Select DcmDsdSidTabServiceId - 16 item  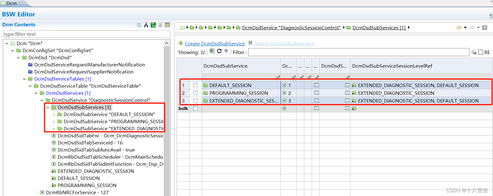coord(90,143)
